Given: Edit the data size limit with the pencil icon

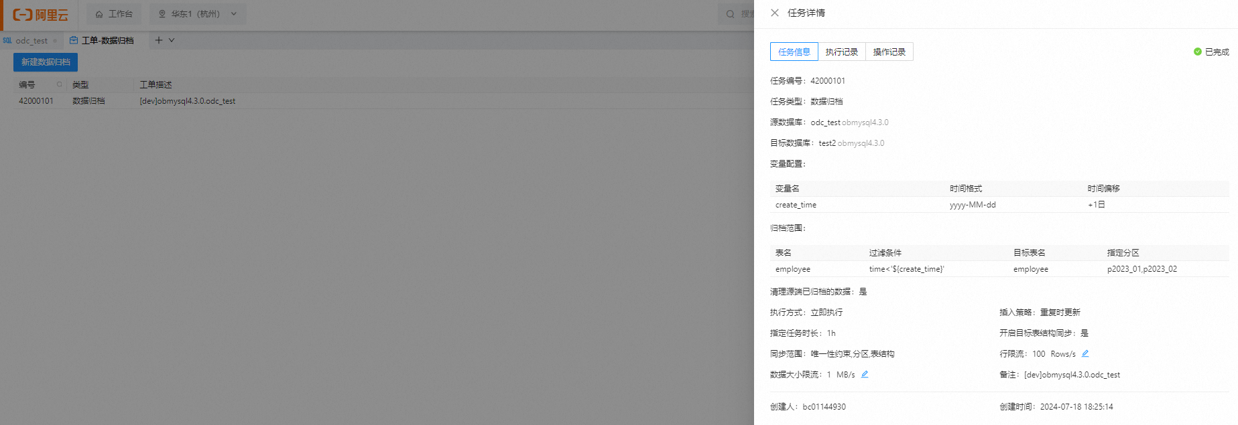Looking at the screenshot, I should tap(865, 374).
